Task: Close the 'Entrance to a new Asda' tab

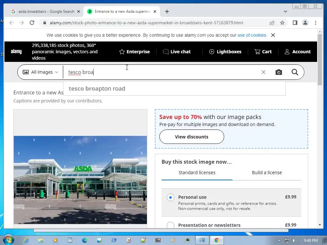Action: (x=155, y=11)
